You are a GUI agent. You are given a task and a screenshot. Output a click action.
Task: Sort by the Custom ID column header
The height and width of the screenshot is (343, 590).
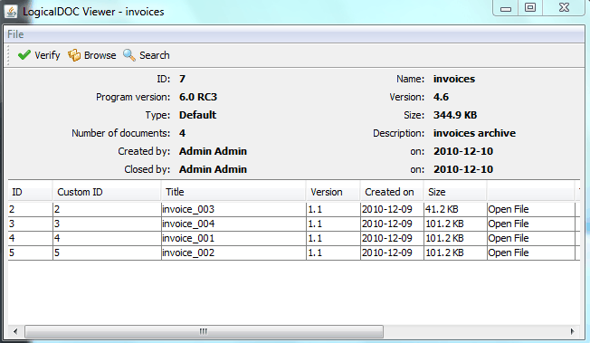(107, 192)
